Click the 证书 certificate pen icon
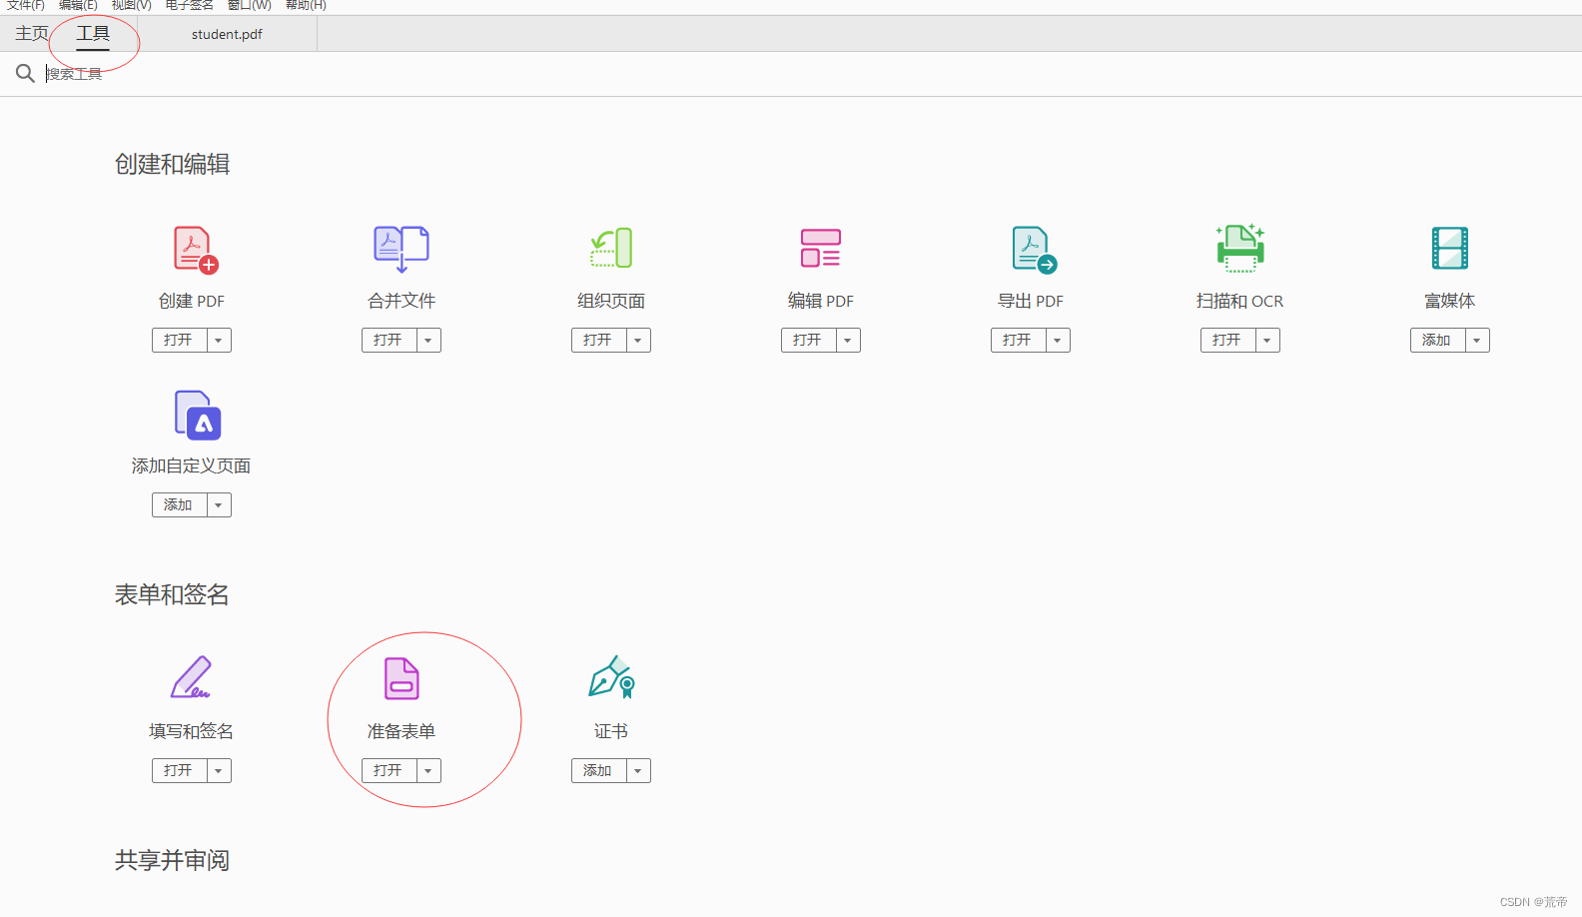The image size is (1582, 917). tap(611, 676)
